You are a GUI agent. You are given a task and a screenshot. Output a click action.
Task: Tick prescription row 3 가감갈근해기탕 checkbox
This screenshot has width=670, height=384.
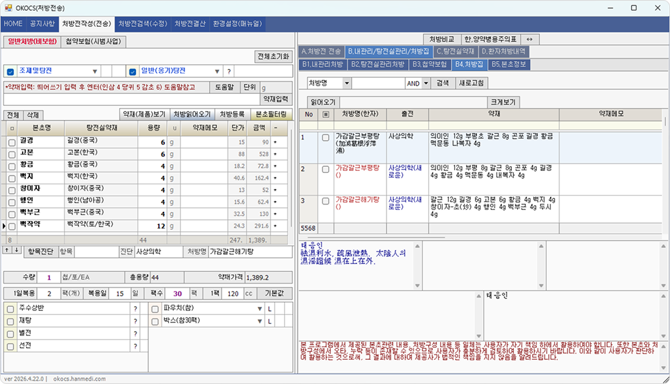click(x=326, y=201)
